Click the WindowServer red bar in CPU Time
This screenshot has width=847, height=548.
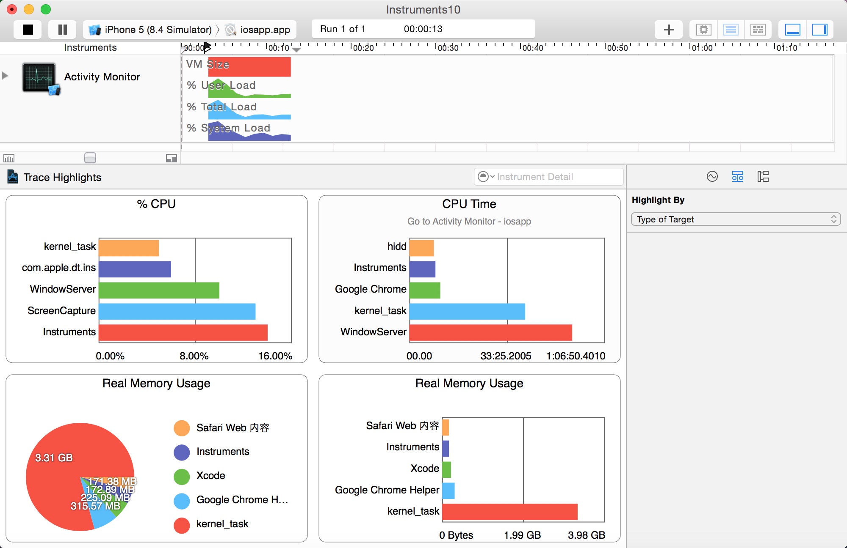[x=491, y=332]
